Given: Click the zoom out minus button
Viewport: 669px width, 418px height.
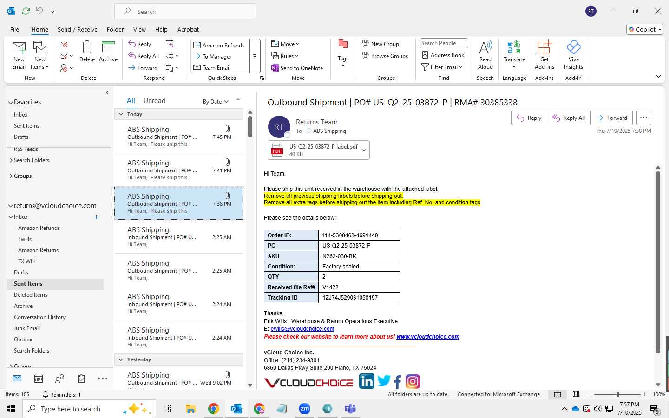Looking at the screenshot, I should (590, 394).
